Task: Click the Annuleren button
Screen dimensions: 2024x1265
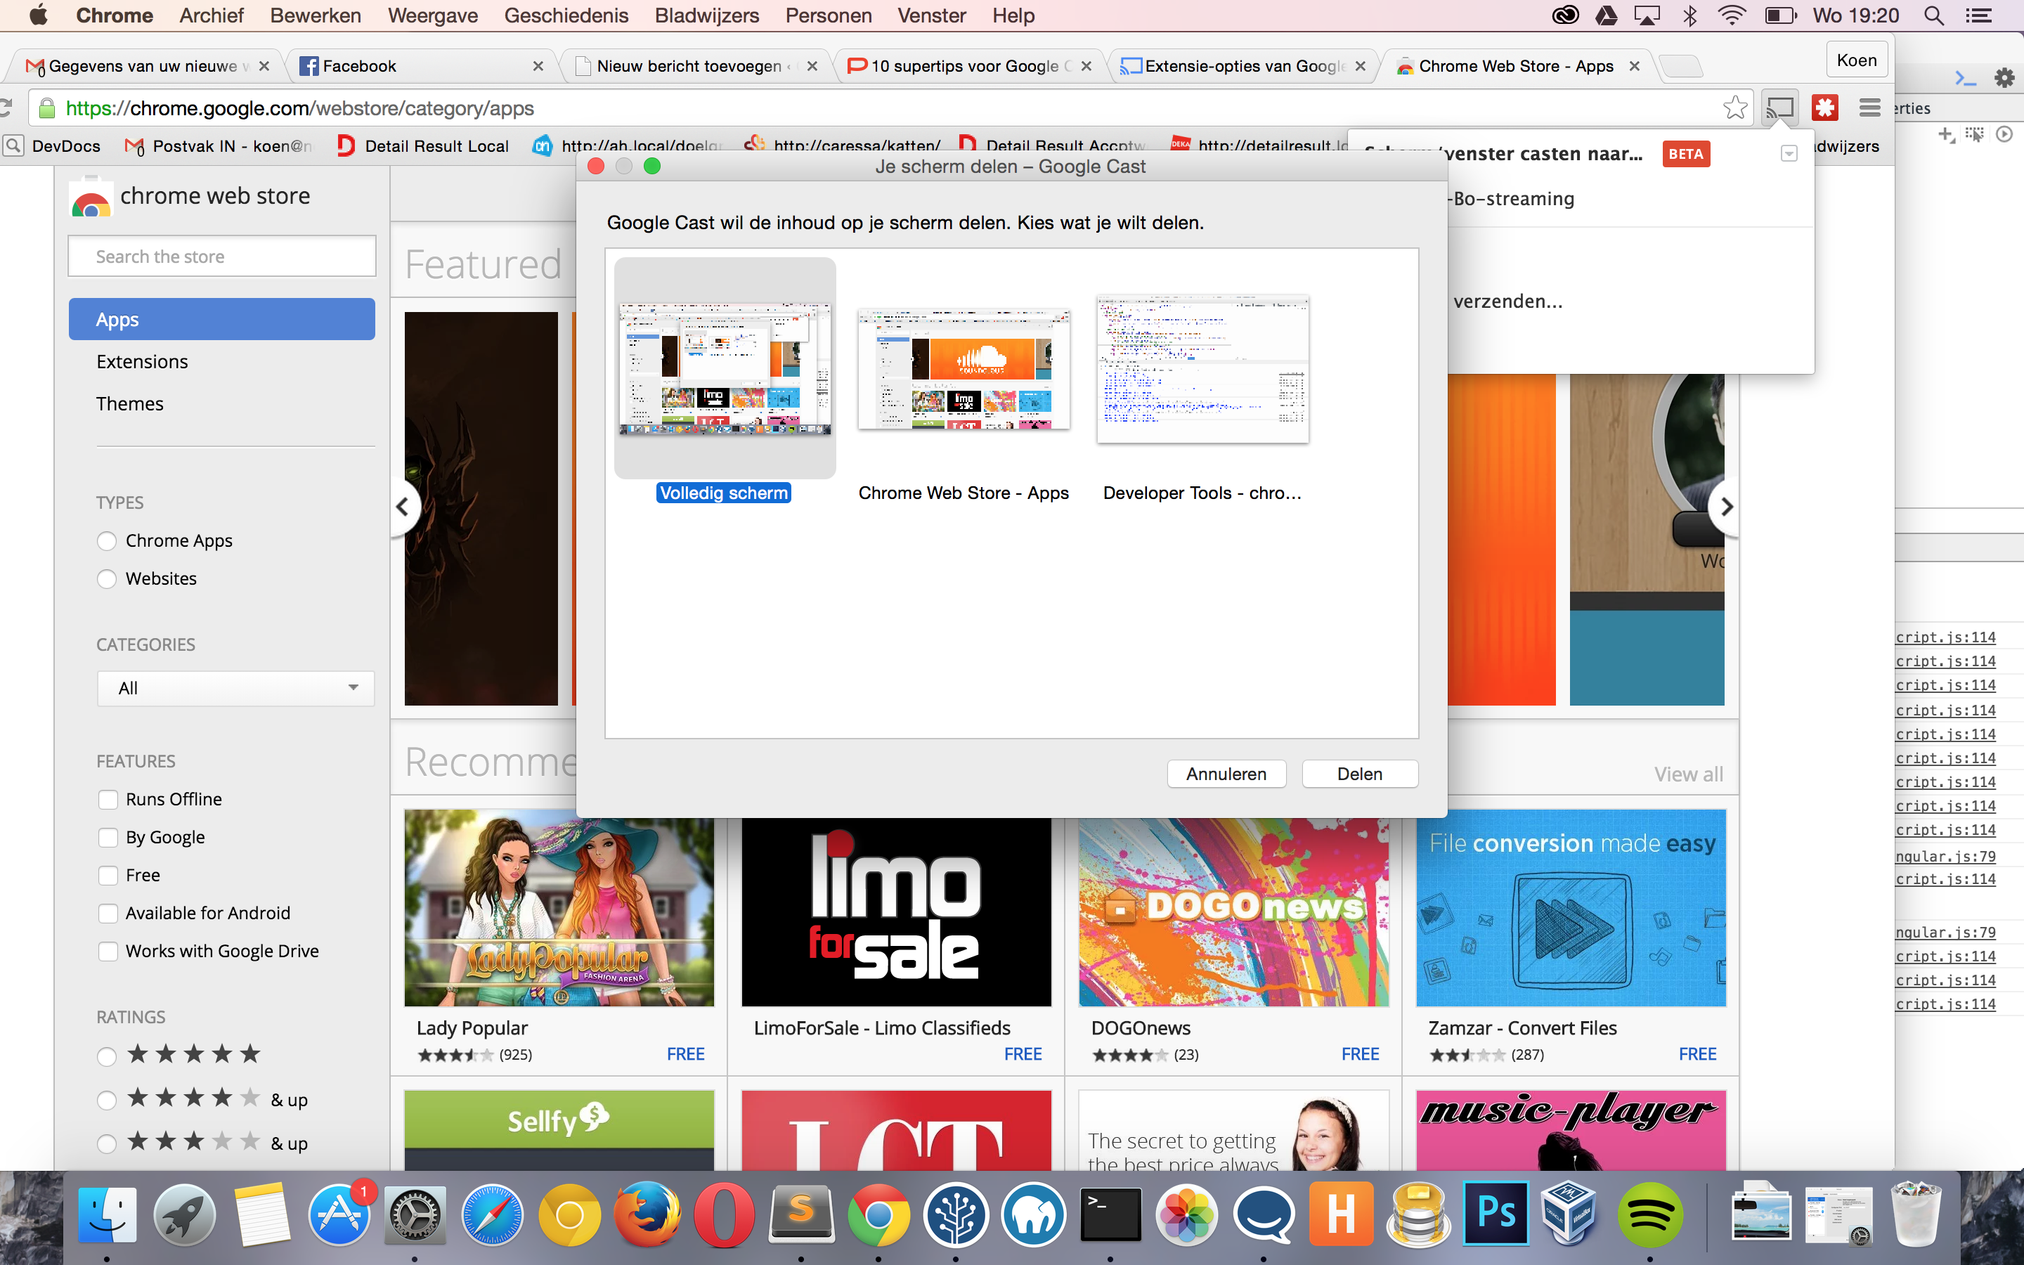Action: coord(1226,774)
